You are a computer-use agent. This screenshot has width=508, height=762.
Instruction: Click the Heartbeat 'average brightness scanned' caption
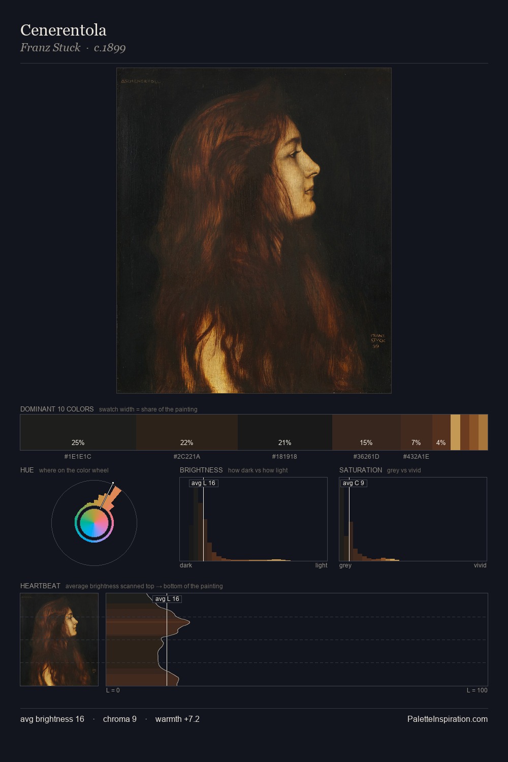coord(144,586)
